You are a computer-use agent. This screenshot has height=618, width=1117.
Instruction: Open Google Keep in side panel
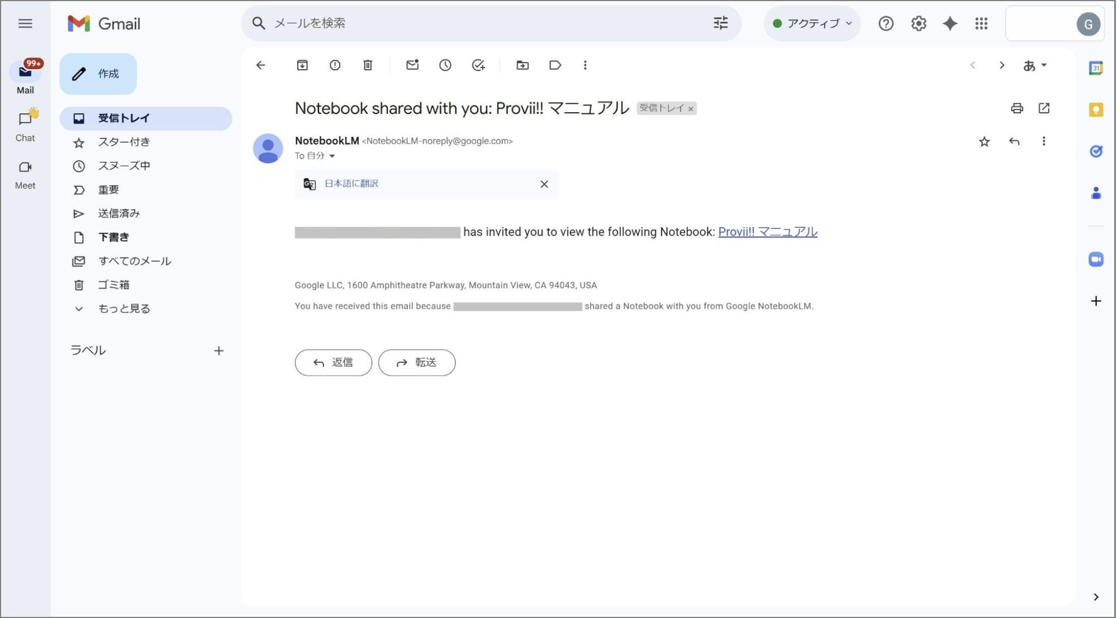tap(1096, 110)
